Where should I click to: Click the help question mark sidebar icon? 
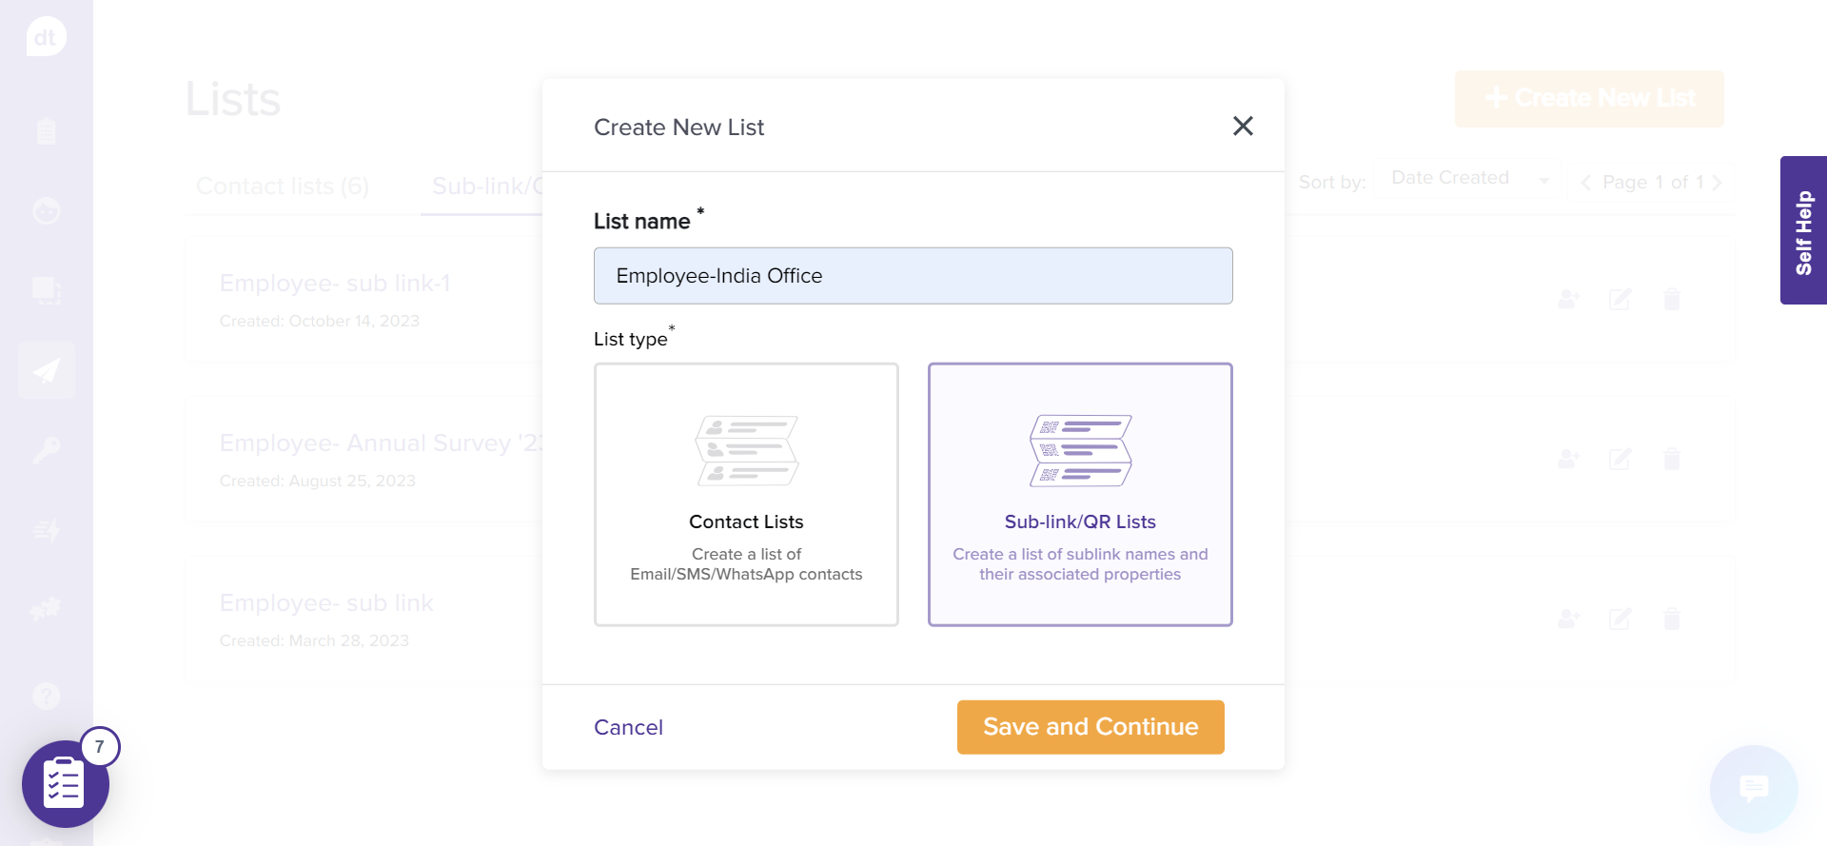pos(46,697)
